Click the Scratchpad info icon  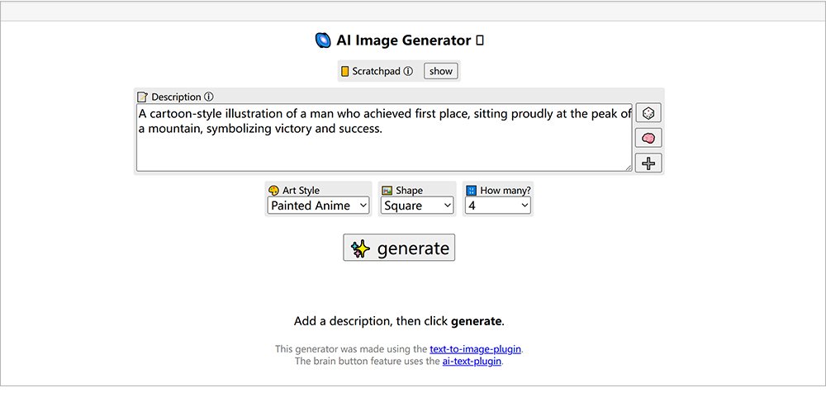tap(408, 71)
